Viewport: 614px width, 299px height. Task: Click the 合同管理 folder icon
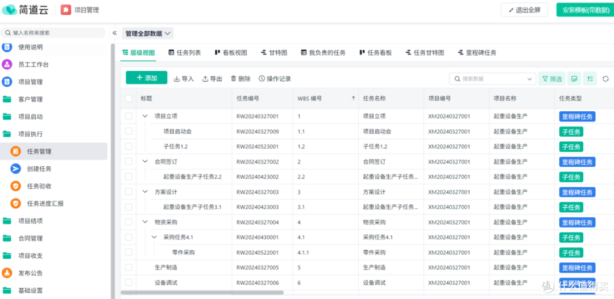[x=7, y=238]
